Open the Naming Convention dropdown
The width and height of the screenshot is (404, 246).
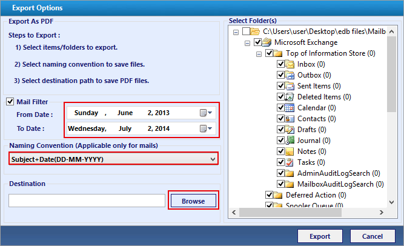point(212,159)
